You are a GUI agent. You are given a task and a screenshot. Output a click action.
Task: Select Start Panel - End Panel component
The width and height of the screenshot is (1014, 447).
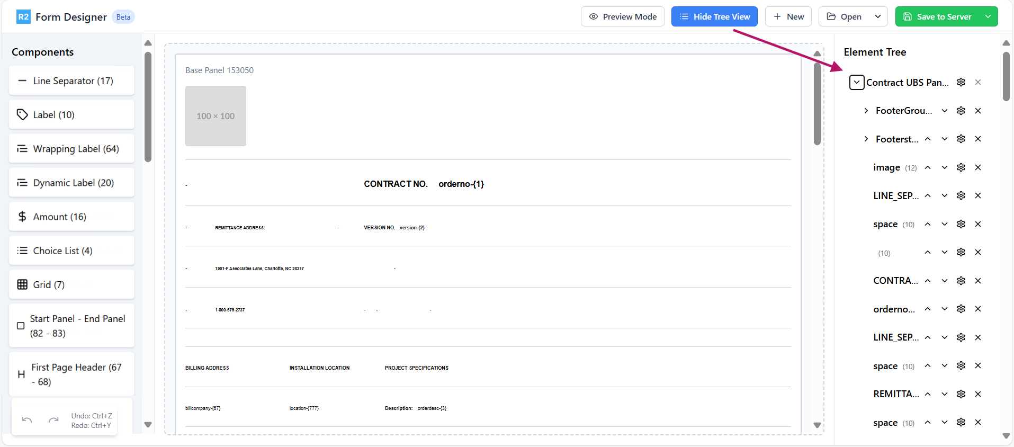(x=71, y=326)
